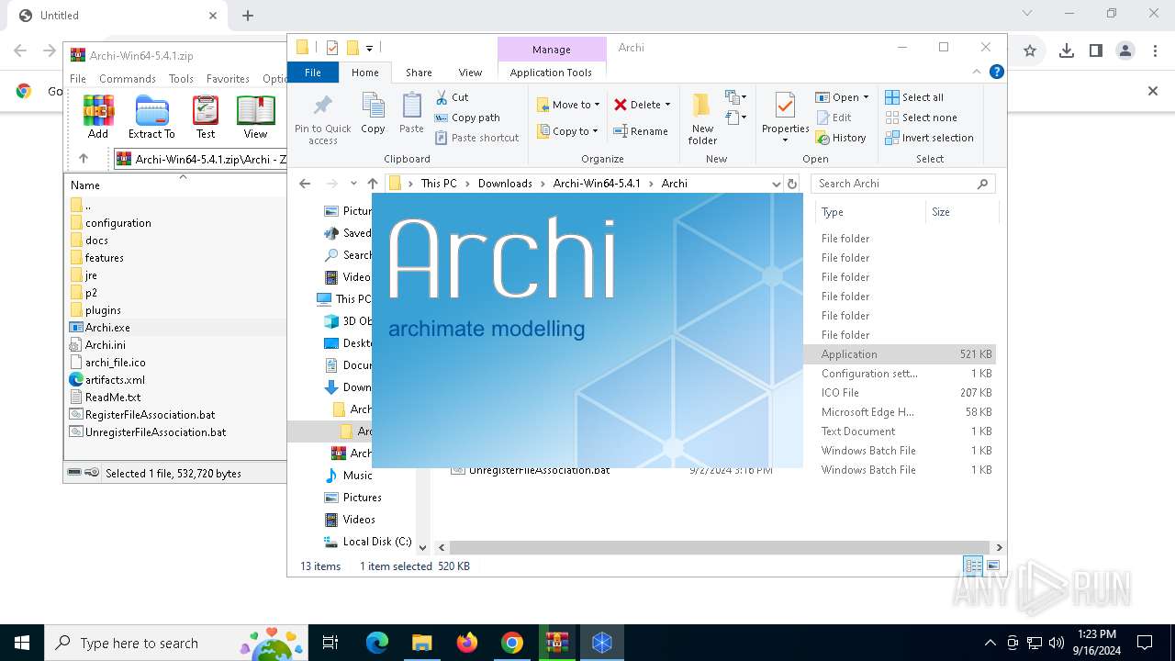Open Firefox from the taskbar

click(467, 643)
